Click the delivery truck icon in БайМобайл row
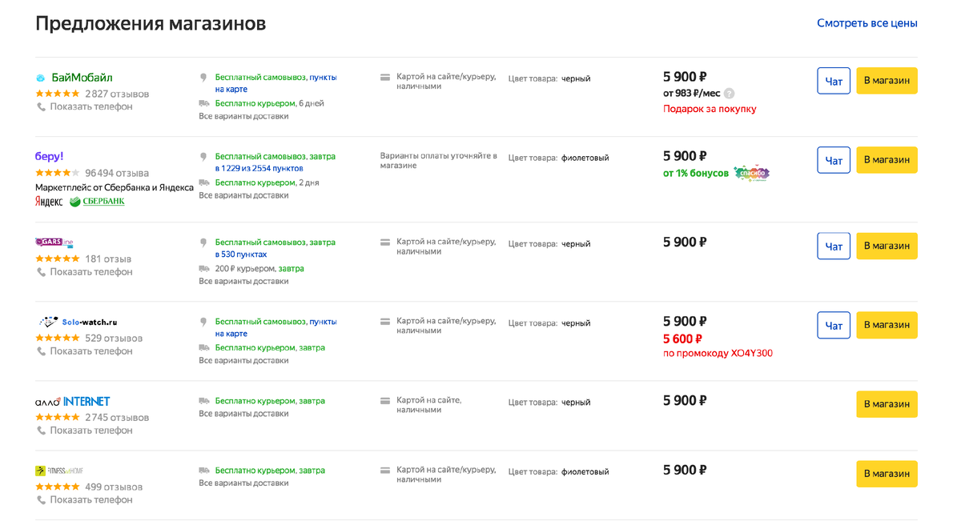Image resolution: width=961 pixels, height=521 pixels. click(204, 104)
